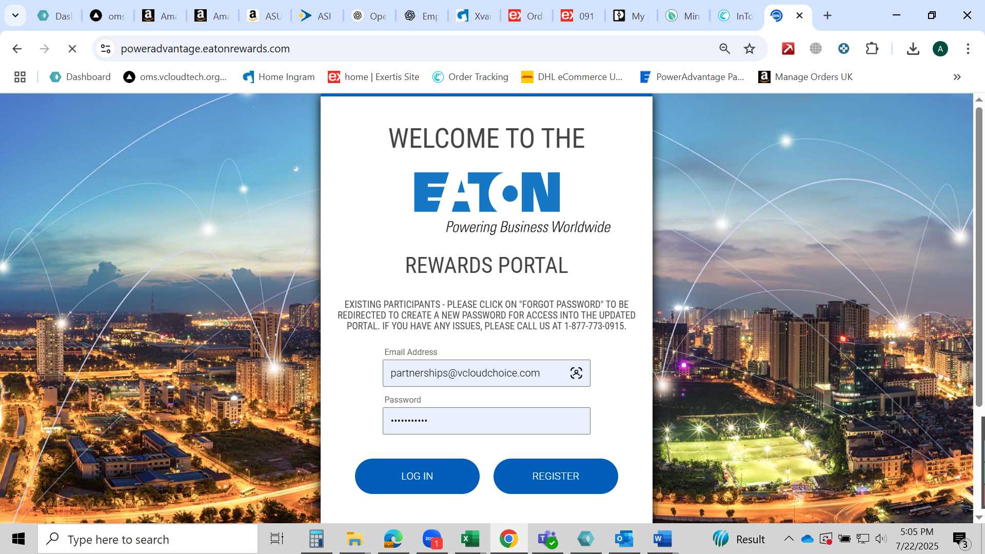The image size is (985, 554).
Task: Expand the tab search dropdown arrow
Action: click(15, 15)
